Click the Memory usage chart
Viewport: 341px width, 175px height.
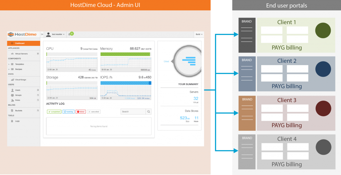[126, 64]
